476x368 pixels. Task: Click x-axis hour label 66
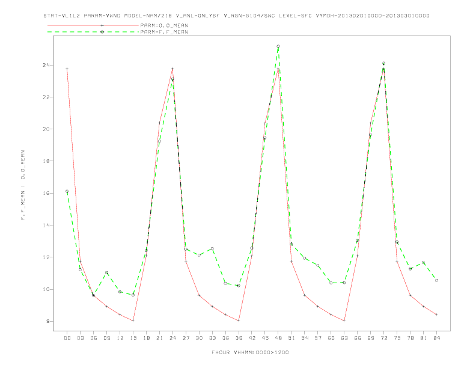(358, 338)
